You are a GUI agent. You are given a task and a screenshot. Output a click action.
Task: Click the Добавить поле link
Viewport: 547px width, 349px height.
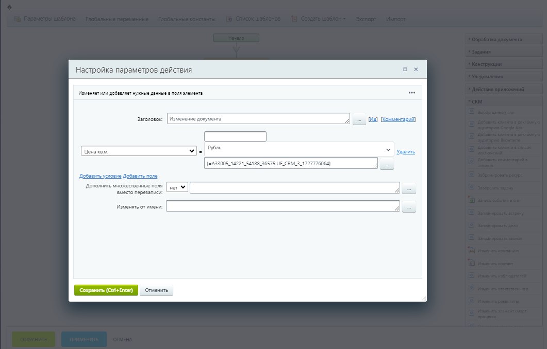pos(140,176)
